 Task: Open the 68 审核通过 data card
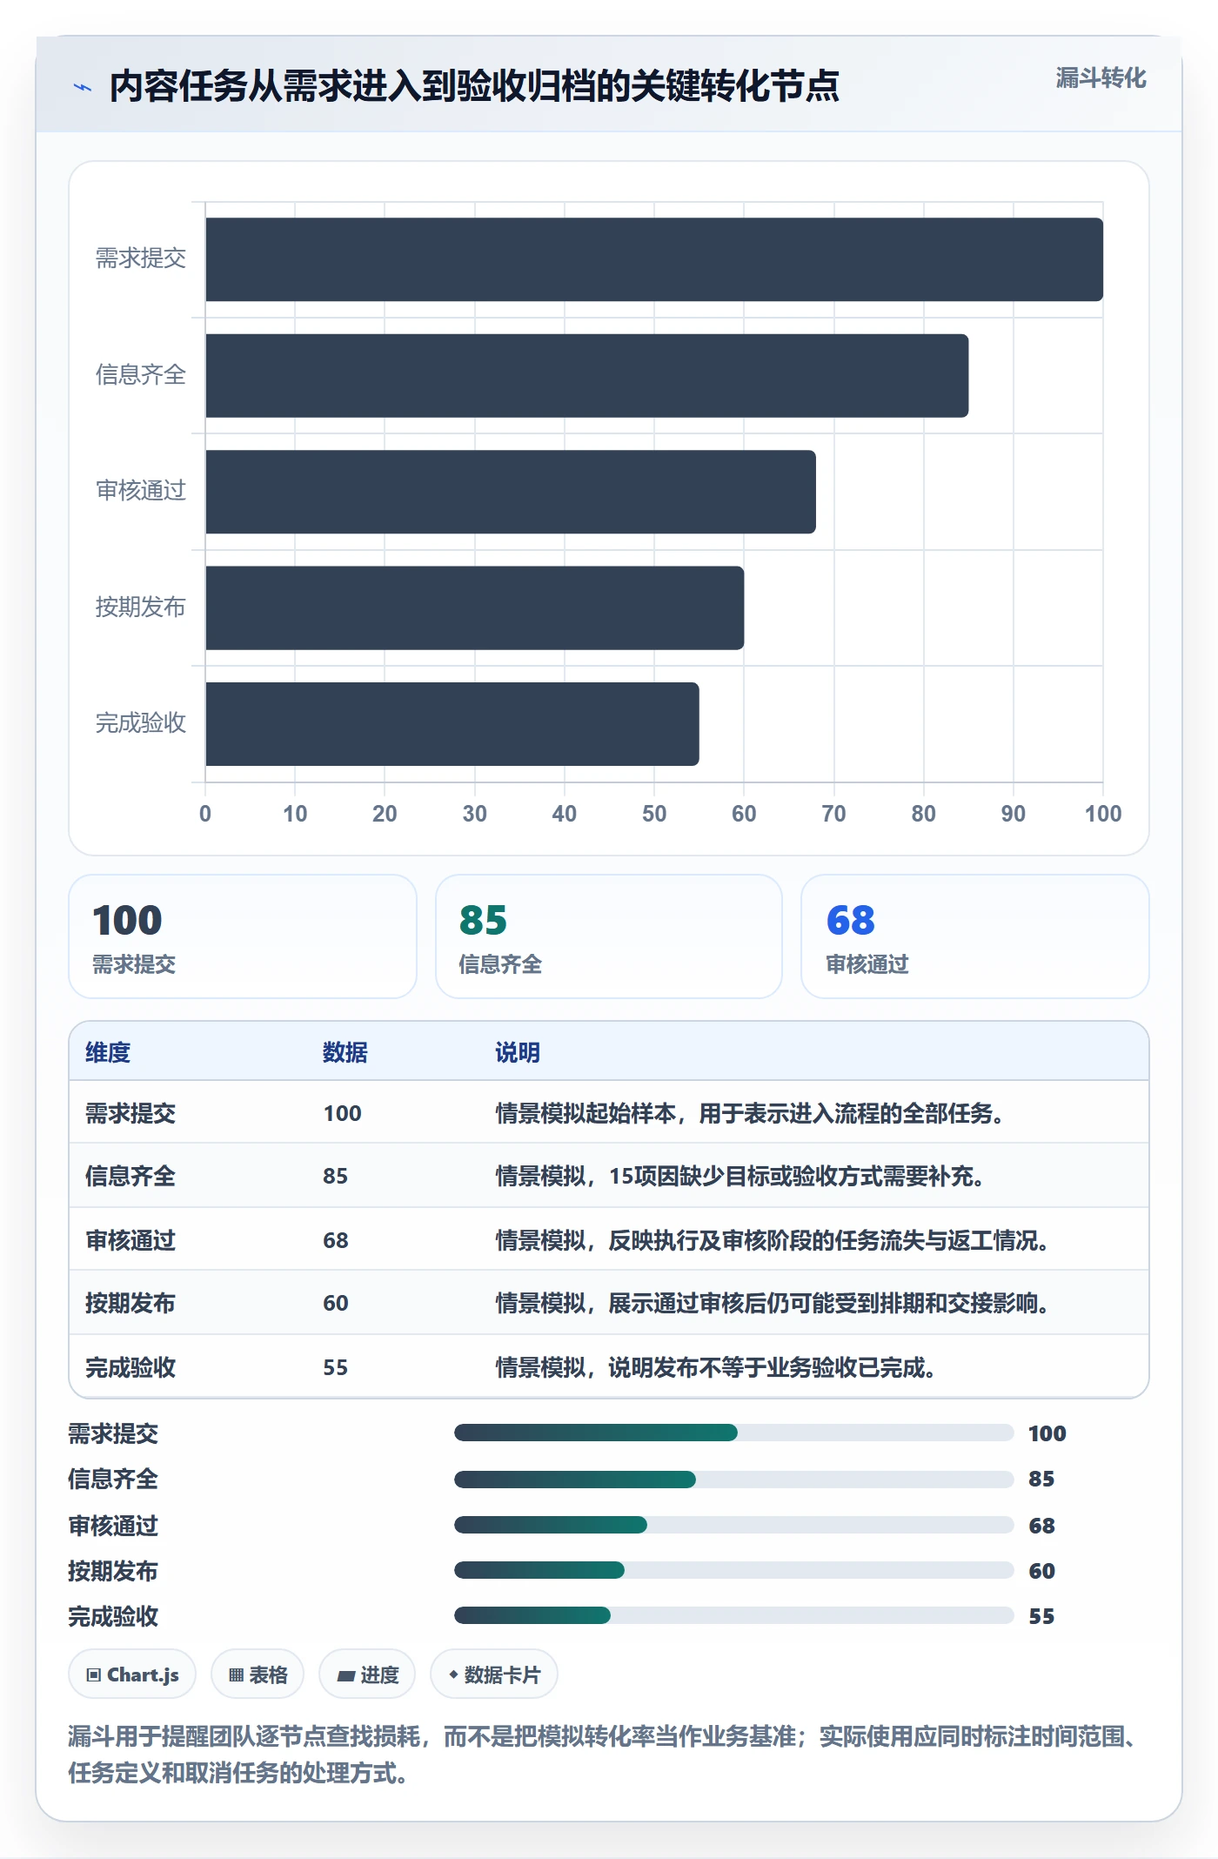[x=975, y=936]
